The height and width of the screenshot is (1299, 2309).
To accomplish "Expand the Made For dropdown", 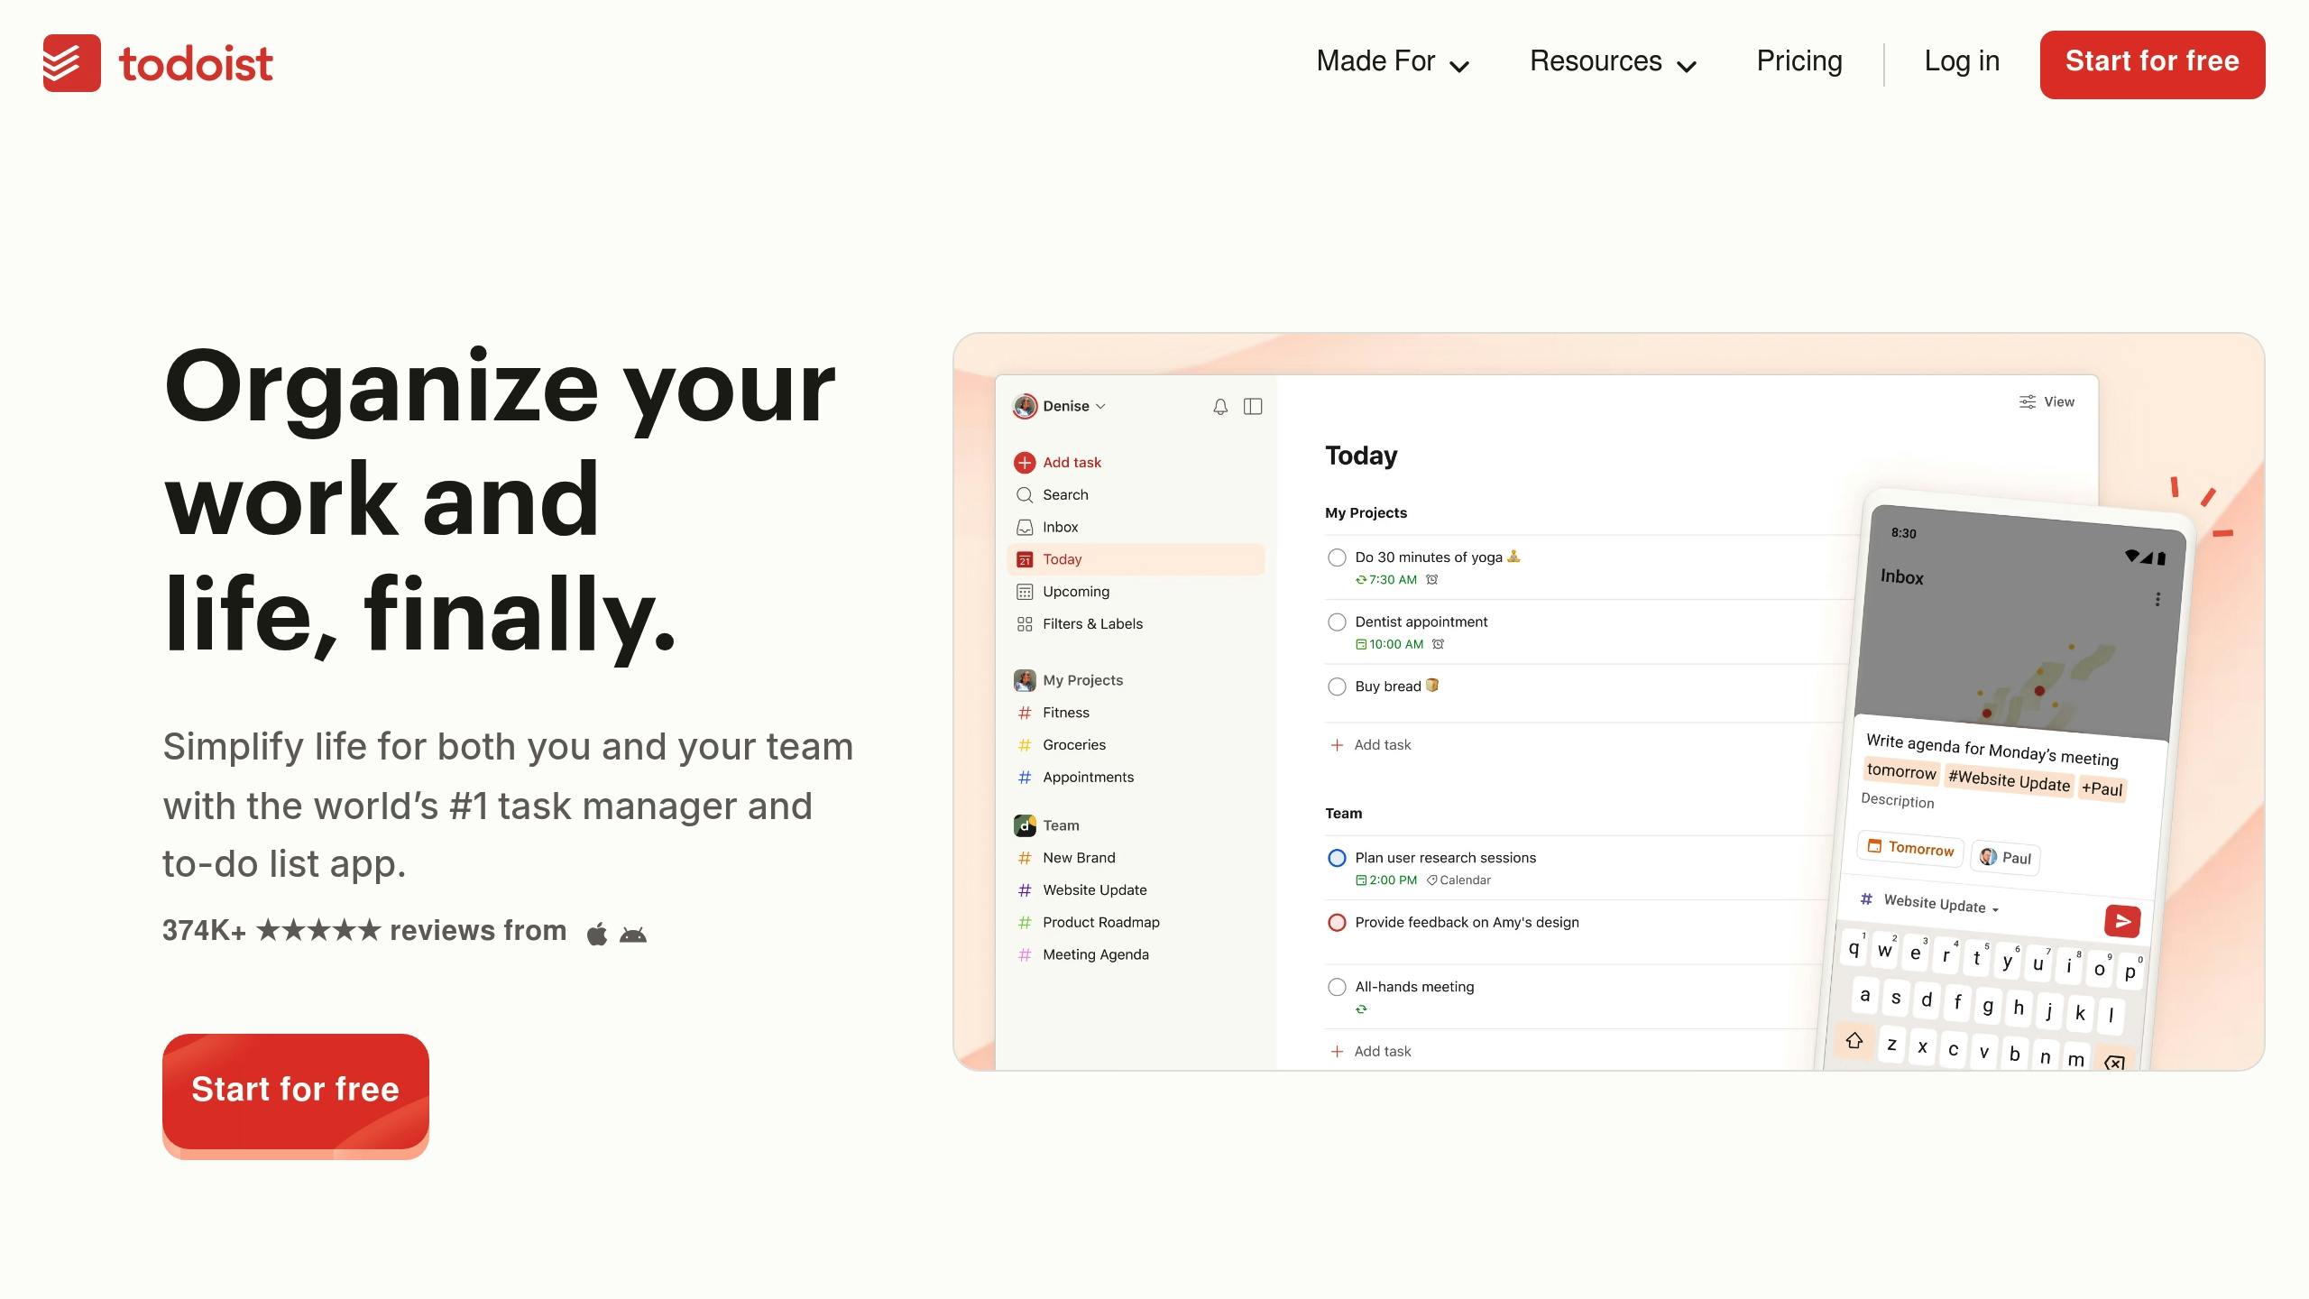I will pos(1393,62).
